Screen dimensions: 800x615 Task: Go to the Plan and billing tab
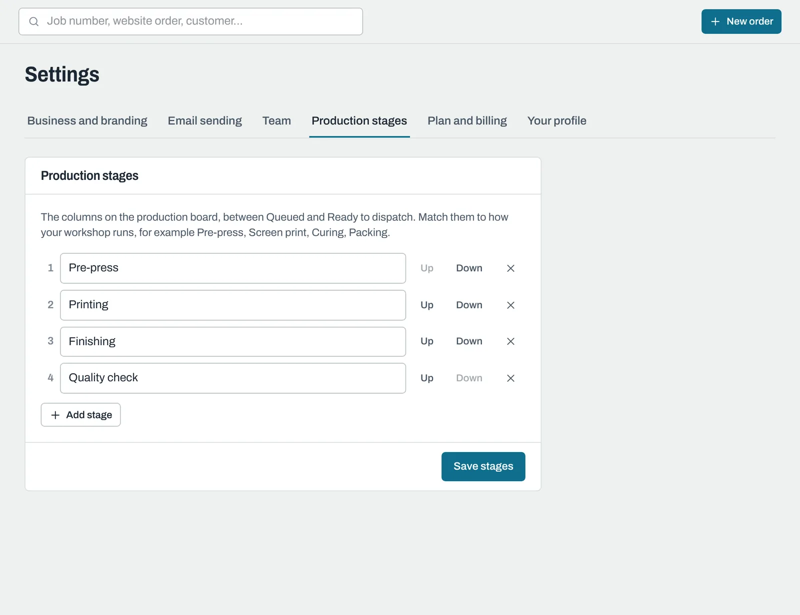pyautogui.click(x=467, y=121)
